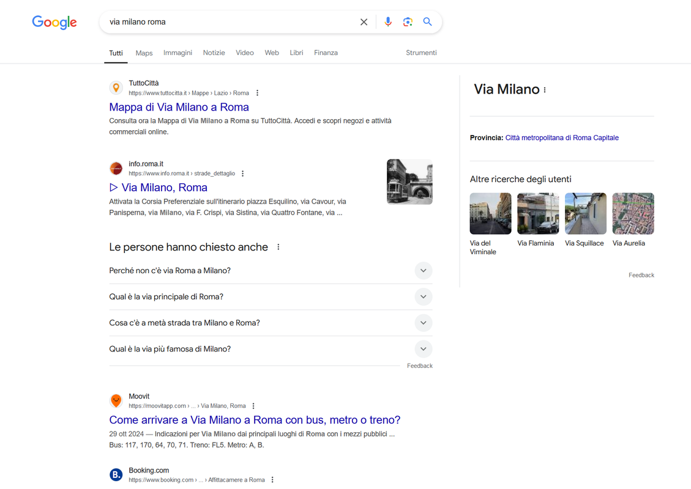Click Feedback below people-also-ask section
The width and height of the screenshot is (691, 489).
(419, 366)
